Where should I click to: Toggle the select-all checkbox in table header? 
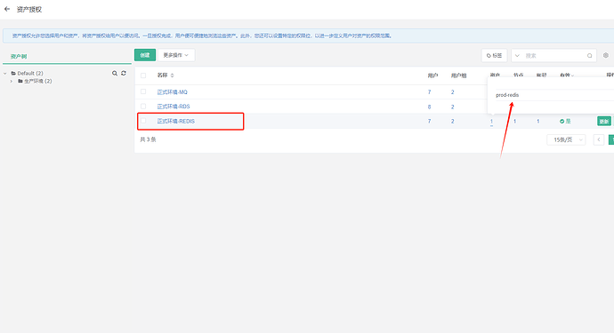click(143, 75)
